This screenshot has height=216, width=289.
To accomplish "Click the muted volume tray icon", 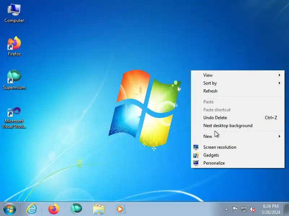I will click(x=252, y=209).
